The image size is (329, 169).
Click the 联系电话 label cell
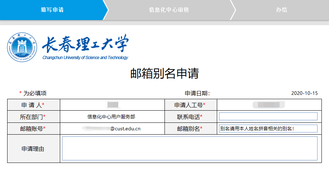190,117
